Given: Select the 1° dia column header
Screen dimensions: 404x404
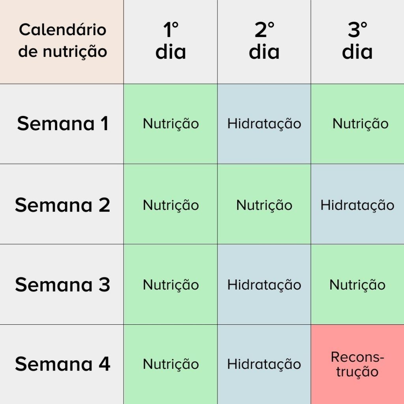Looking at the screenshot, I should 170,42.
